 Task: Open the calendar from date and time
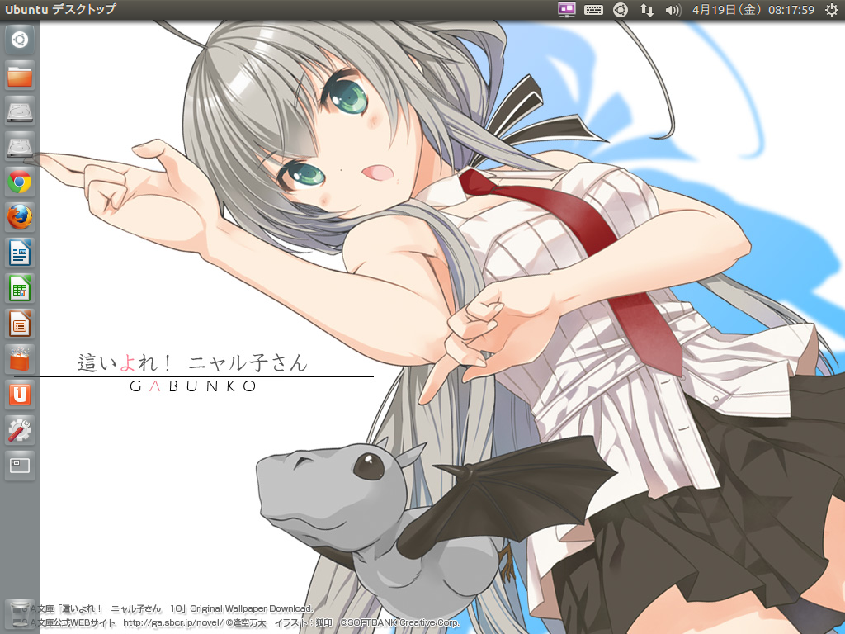point(753,10)
